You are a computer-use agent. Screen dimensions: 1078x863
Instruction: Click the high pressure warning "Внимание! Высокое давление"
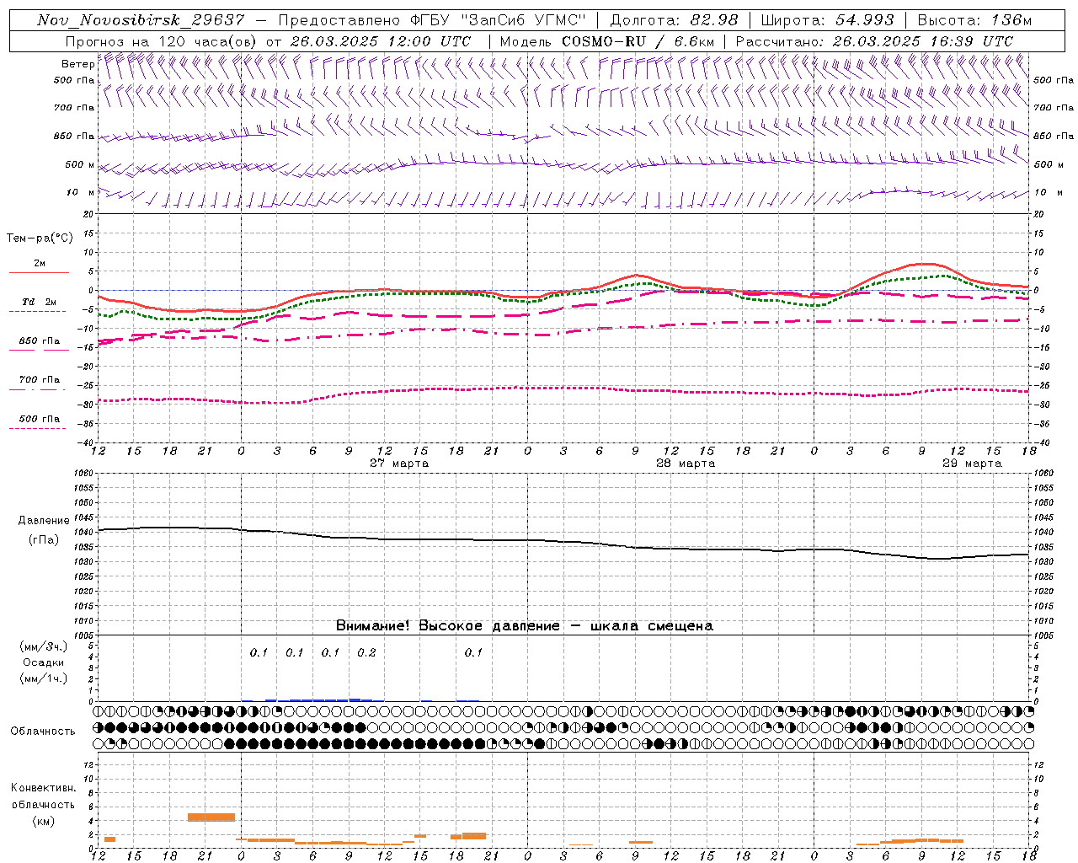pos(447,626)
